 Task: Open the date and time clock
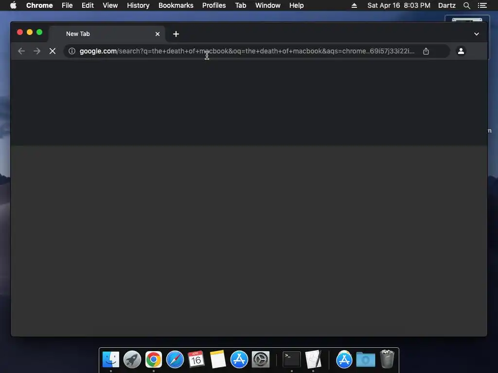[x=399, y=5]
